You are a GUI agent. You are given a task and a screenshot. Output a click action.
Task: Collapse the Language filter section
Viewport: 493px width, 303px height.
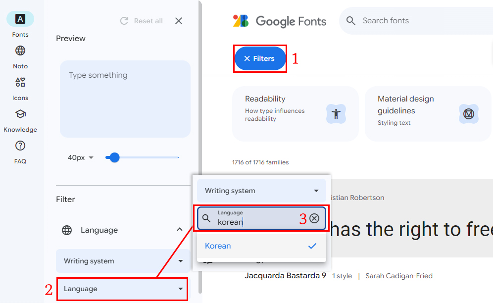[179, 230]
